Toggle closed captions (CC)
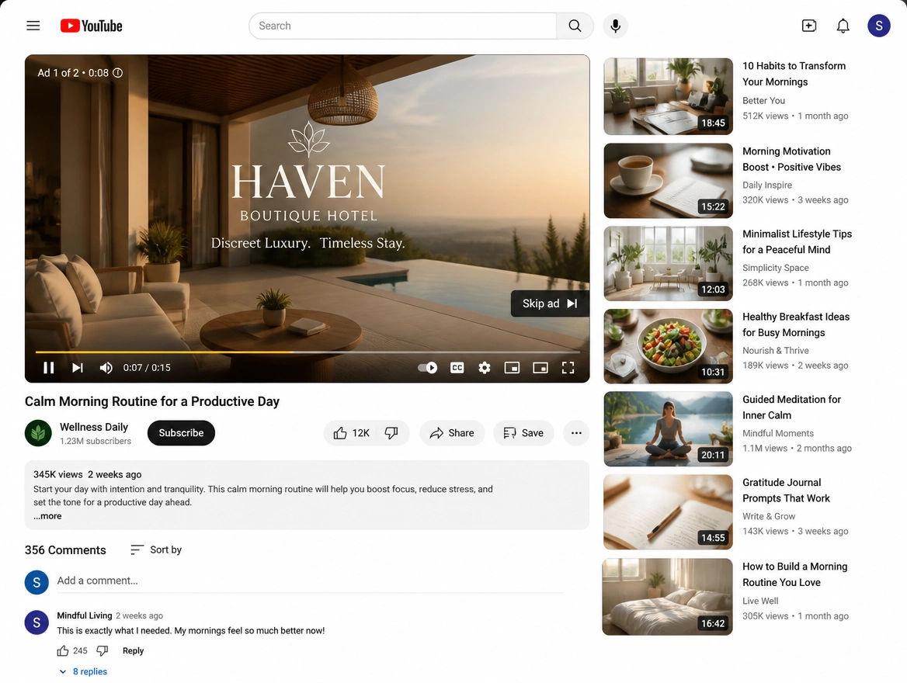 [x=457, y=367]
